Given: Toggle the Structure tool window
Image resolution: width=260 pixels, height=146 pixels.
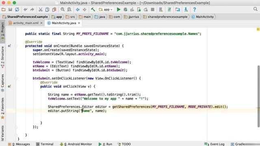Looking at the screenshot, I should [2, 57].
